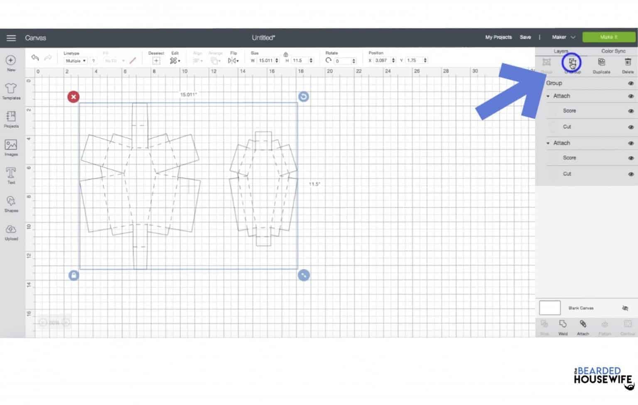Toggle visibility of last Cut layer
638x405 pixels.
[x=631, y=174]
